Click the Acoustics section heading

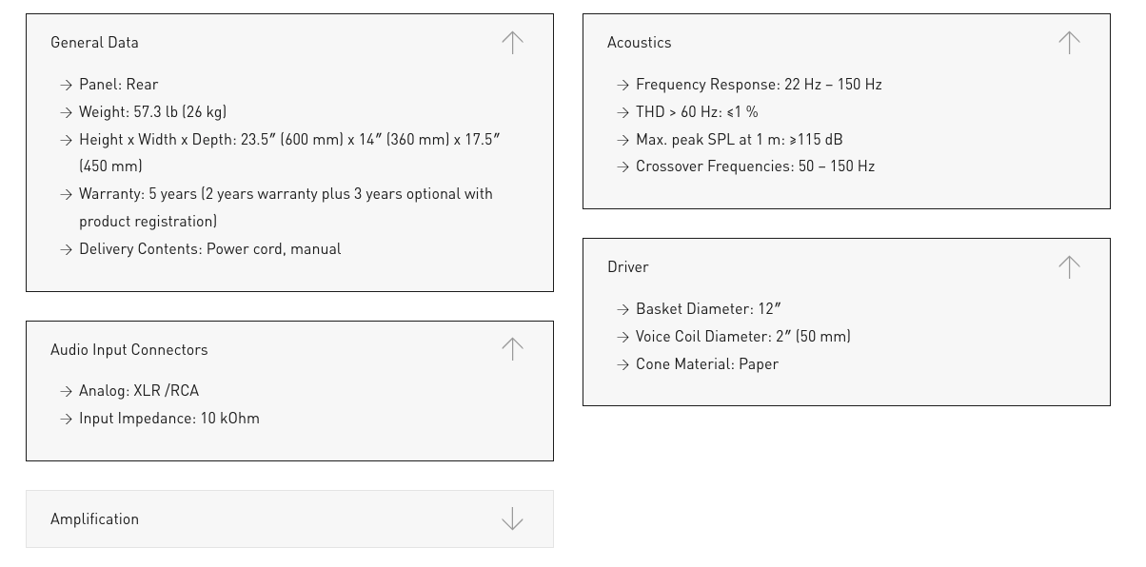(639, 43)
